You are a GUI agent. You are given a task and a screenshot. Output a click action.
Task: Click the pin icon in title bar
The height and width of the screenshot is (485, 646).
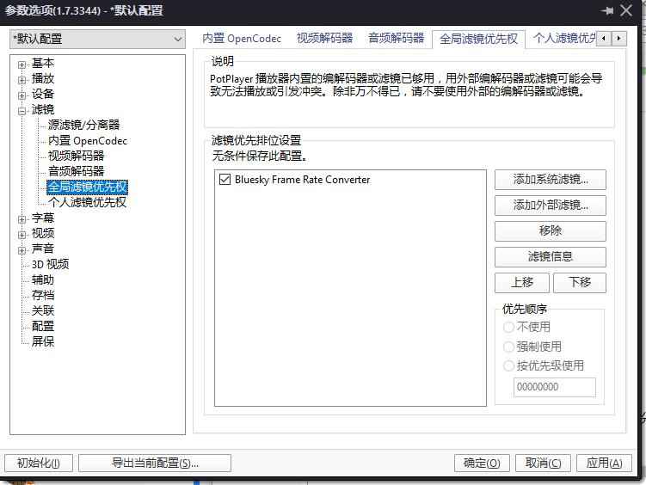click(x=607, y=11)
